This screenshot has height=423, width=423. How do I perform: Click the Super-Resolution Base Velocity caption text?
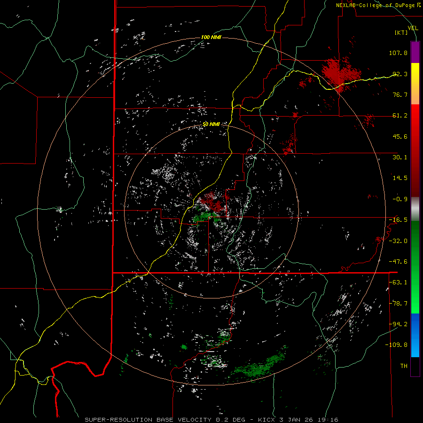click(211, 420)
